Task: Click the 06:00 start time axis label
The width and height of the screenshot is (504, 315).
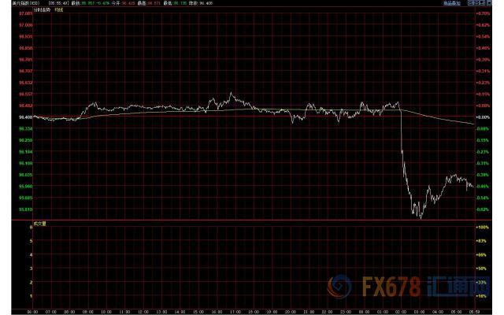Action: pos(32,312)
